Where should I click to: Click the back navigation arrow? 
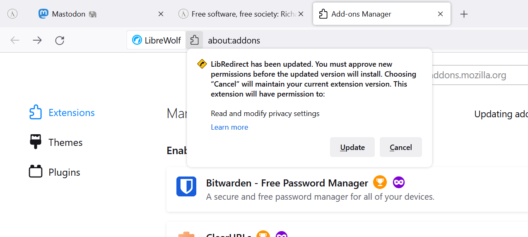[x=15, y=40]
